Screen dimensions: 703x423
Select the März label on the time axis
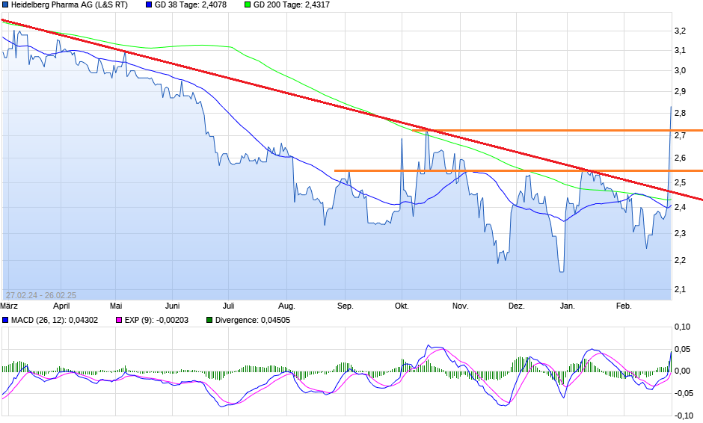(x=9, y=306)
